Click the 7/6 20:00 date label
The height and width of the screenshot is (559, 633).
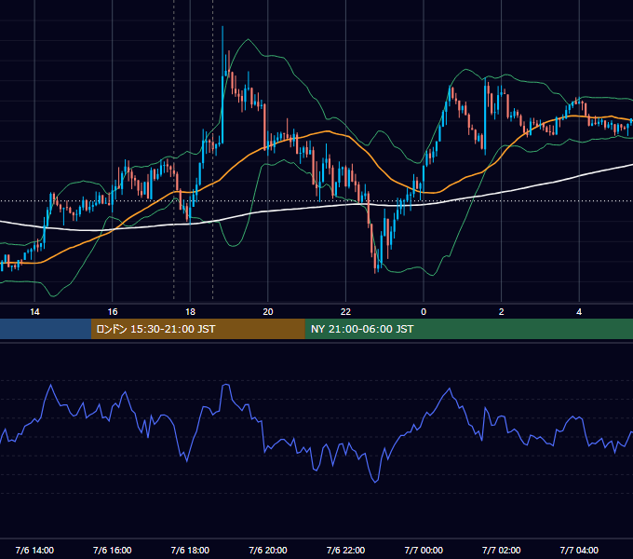[x=268, y=550]
